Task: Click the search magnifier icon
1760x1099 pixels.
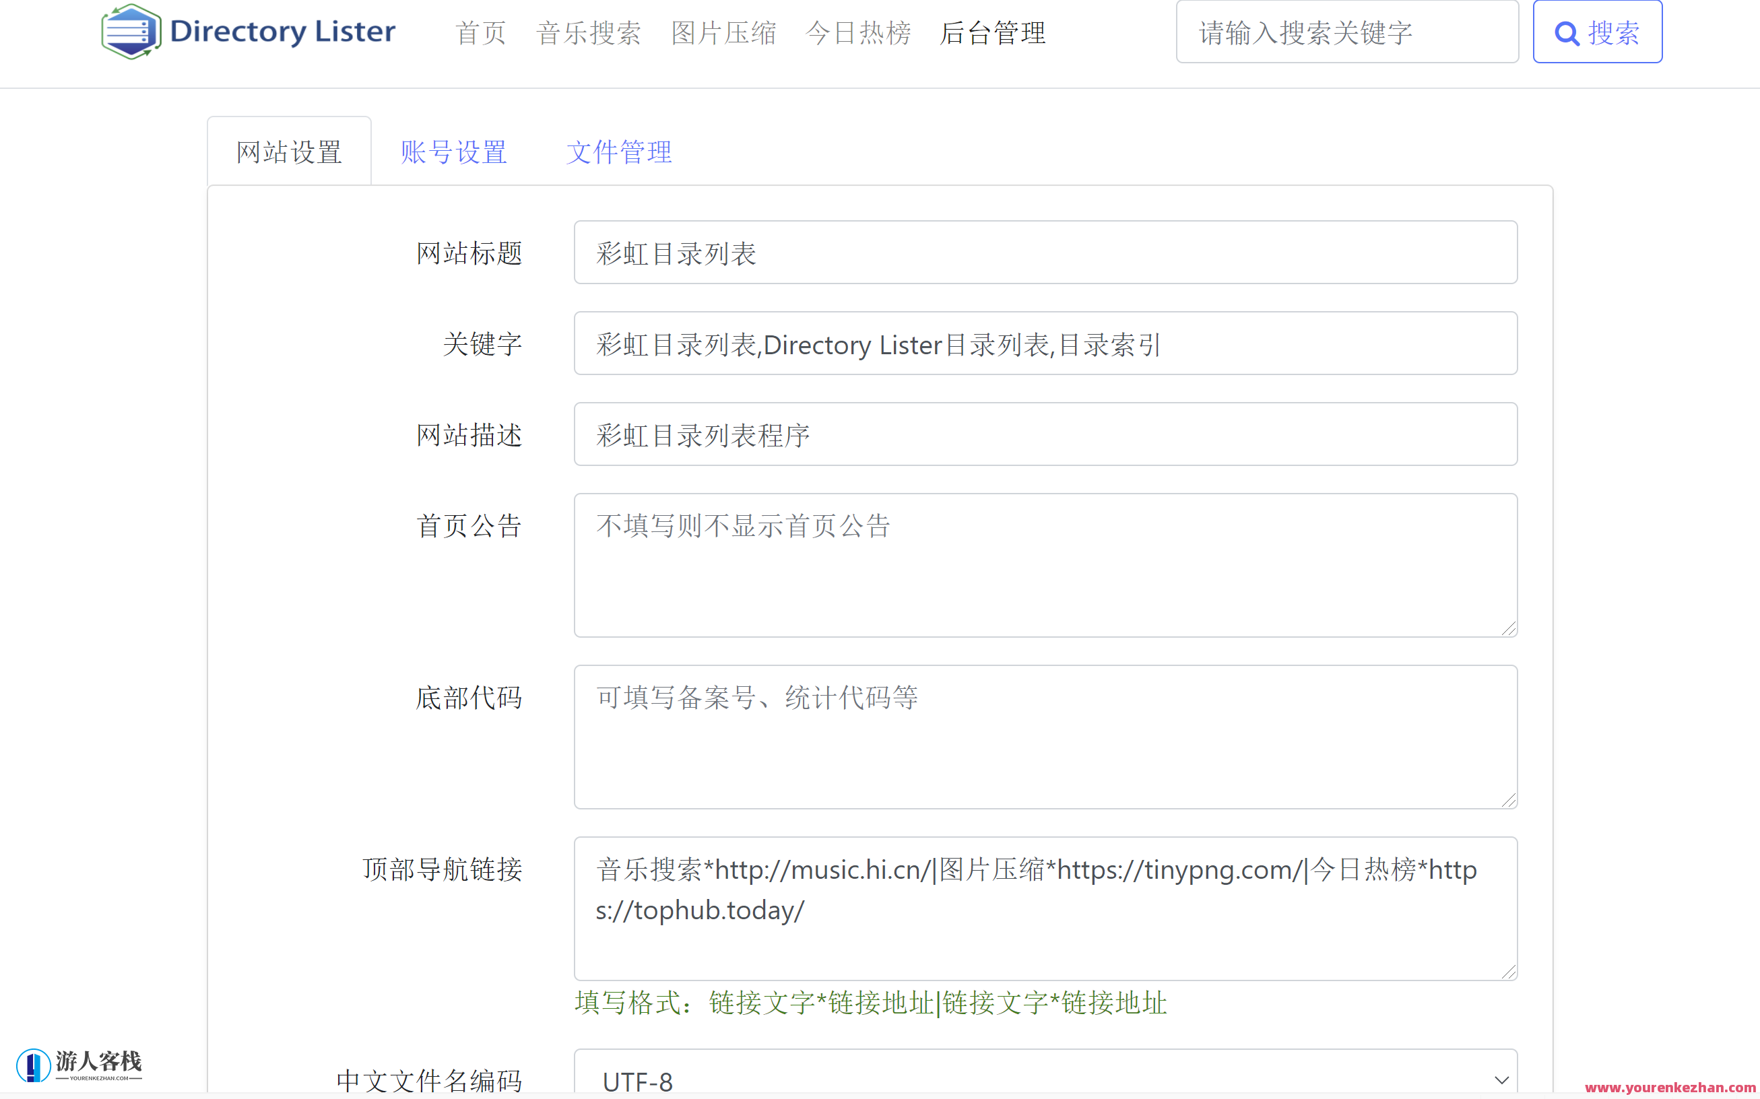Action: coord(1566,34)
